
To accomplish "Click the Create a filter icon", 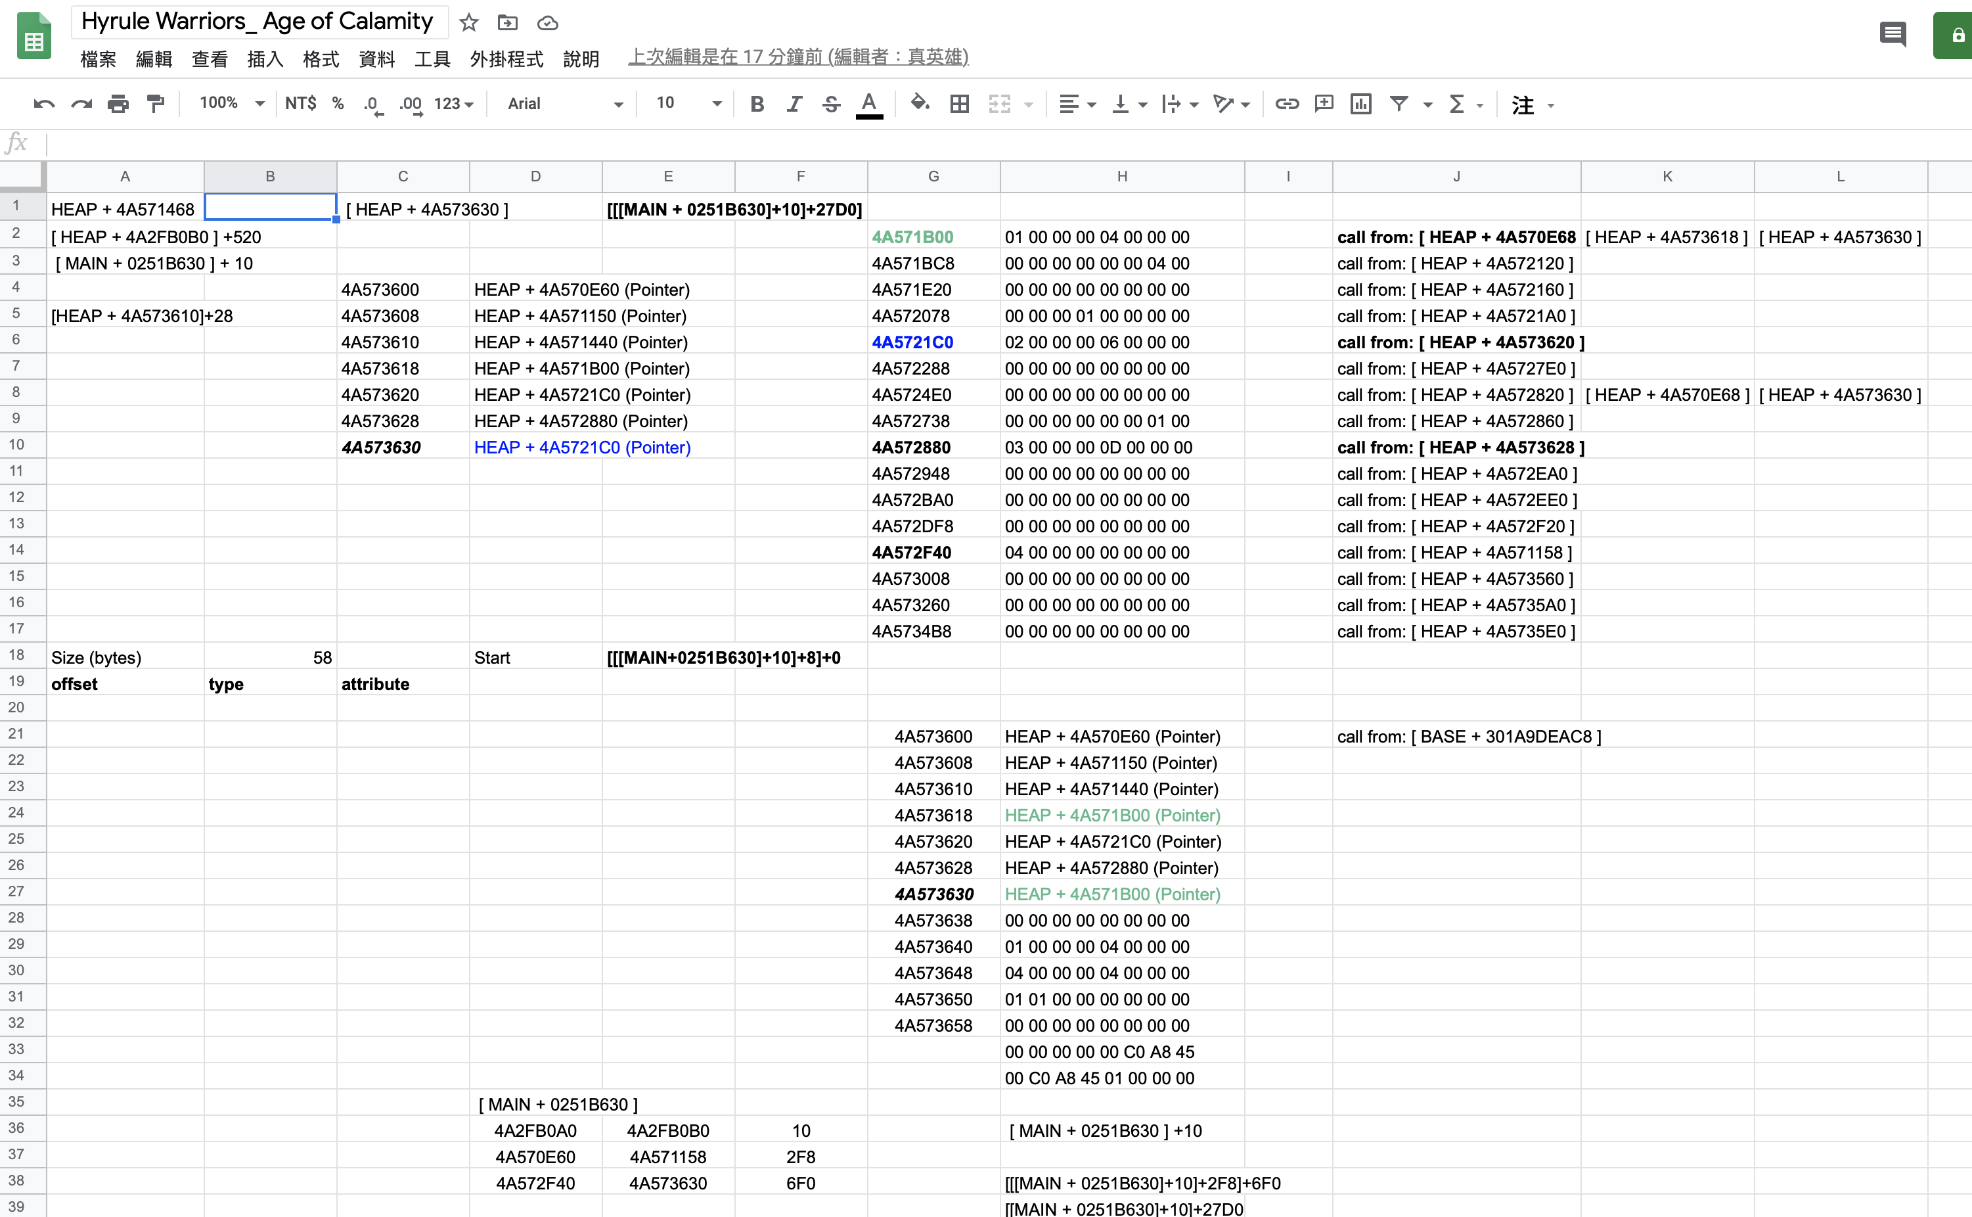I will (1399, 104).
